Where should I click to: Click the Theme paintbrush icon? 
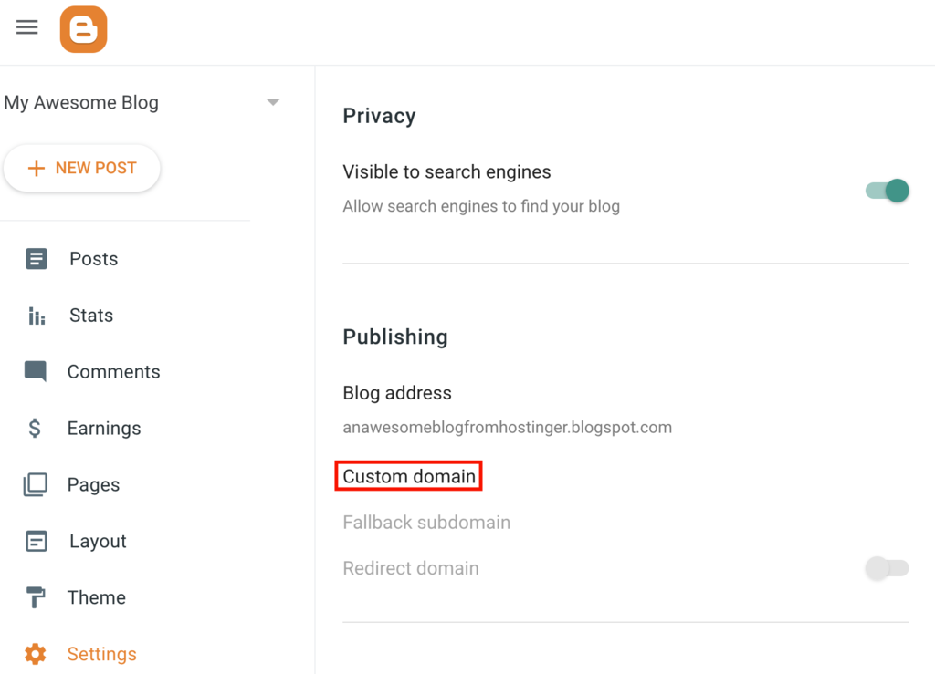[x=37, y=597]
